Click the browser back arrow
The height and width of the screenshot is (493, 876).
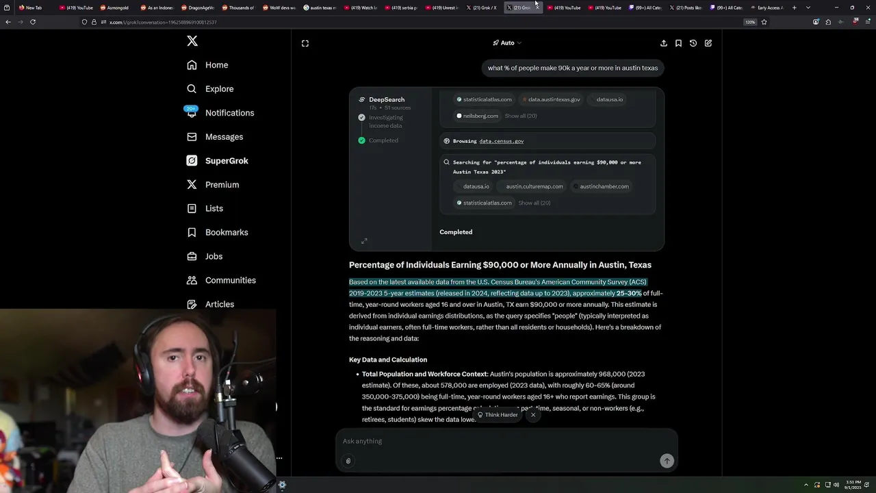(8, 22)
